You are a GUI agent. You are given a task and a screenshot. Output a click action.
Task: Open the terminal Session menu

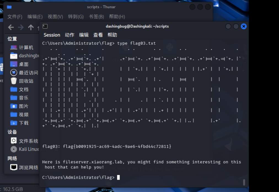(52, 35)
